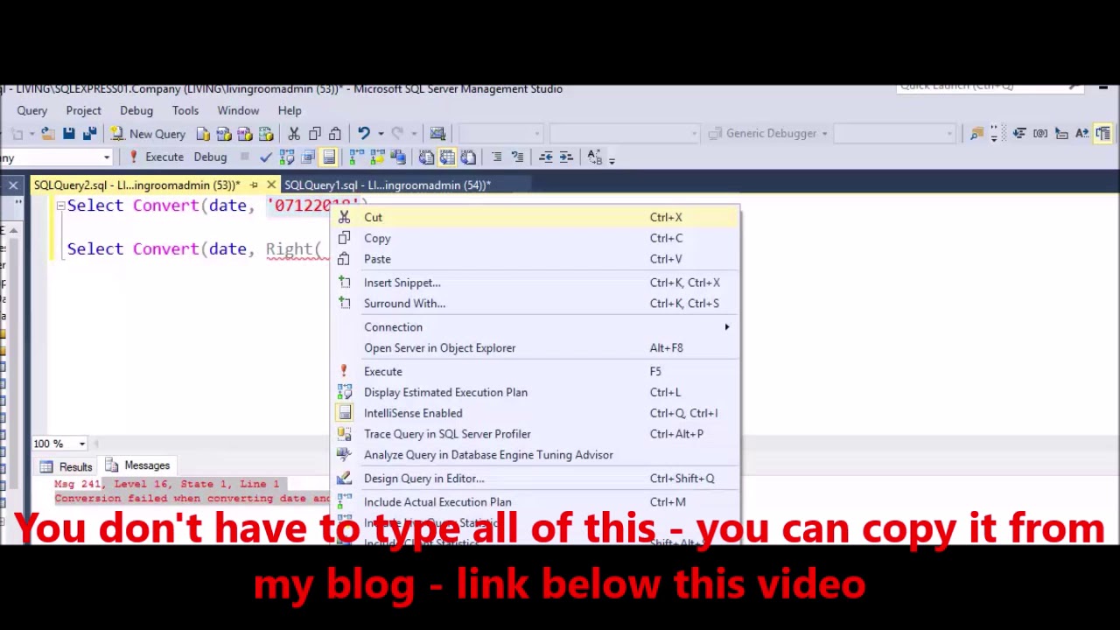Screen dimensions: 1120x630
Task: Toggle the IntelliSense Enabled toolbar icon
Action: tap(329, 157)
